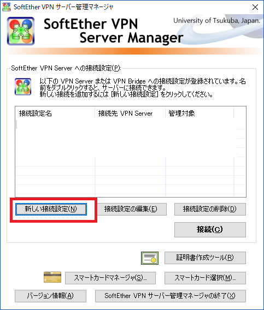The image size is (264, 310).
Task: Click the title bar application icon
Action: pyautogui.click(x=7, y=7)
